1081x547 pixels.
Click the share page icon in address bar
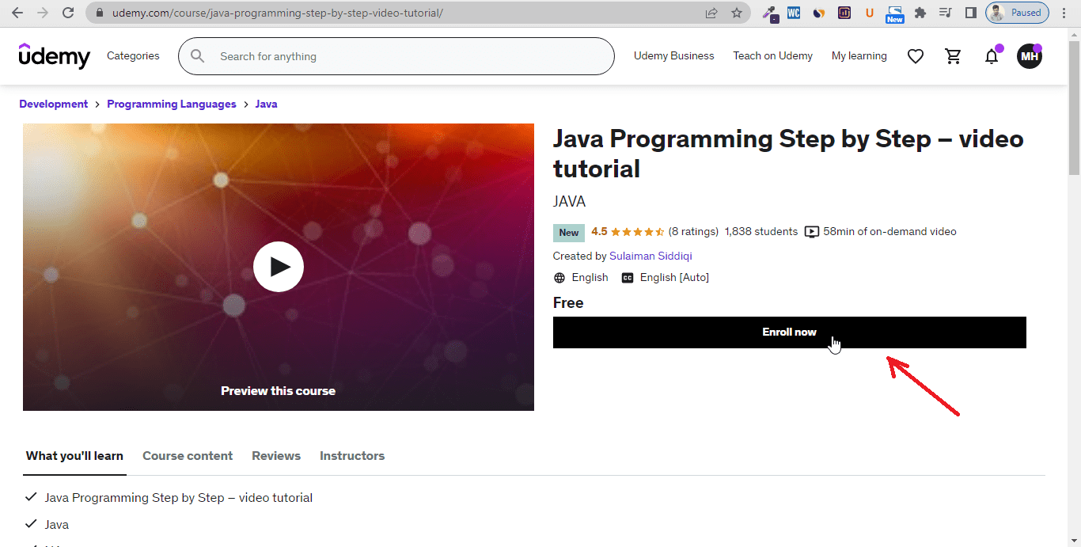tap(711, 13)
